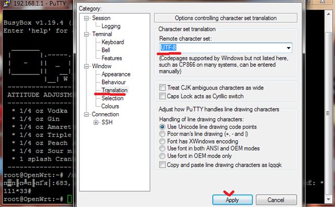Select Poor man's line drawing option
Screen dimensions: 335x207
[162, 134]
